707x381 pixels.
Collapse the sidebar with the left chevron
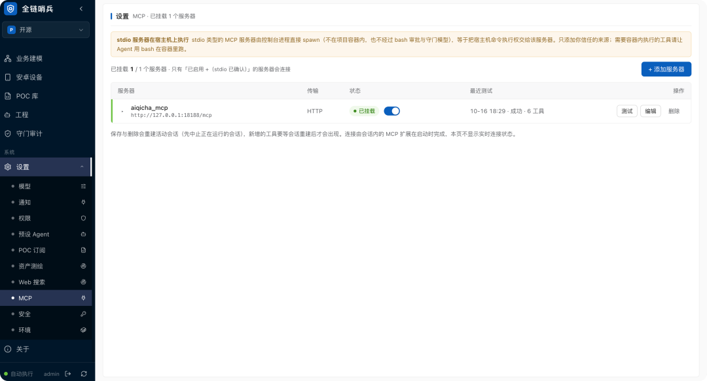(x=81, y=8)
